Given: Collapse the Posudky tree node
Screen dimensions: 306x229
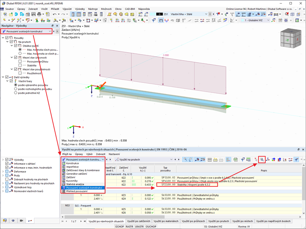Looking at the screenshot, I should point(3,38).
